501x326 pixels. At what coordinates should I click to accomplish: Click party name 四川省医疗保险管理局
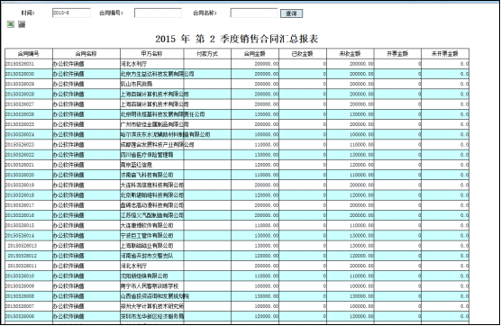(x=147, y=155)
